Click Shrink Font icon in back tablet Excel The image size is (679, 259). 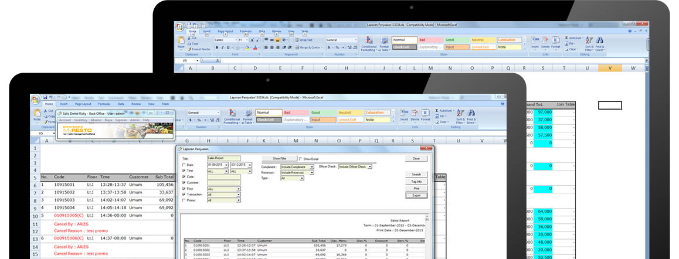257,40
